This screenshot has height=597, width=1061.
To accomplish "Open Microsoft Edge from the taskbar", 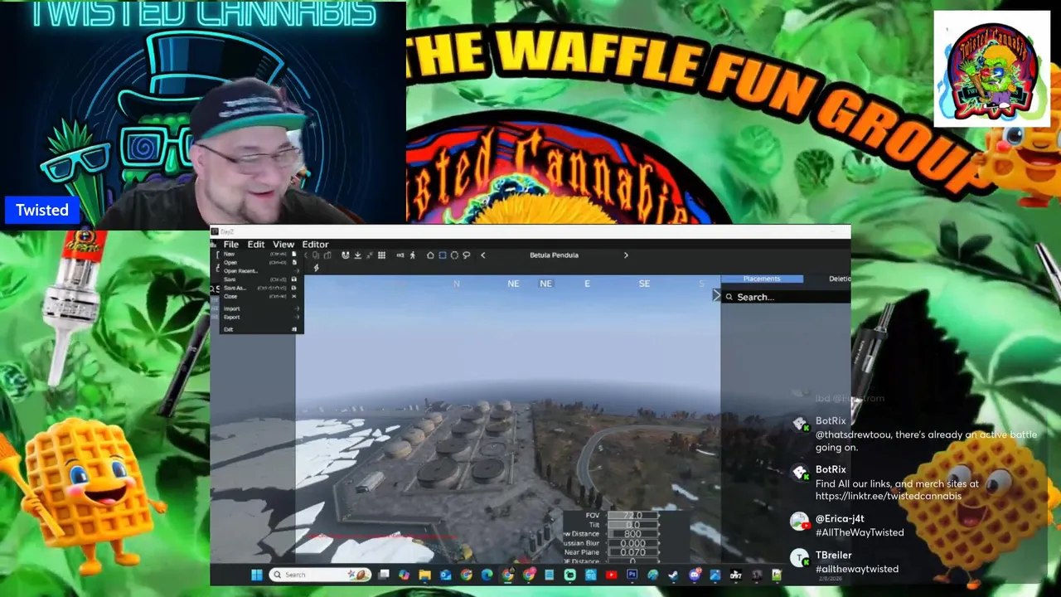I will point(487,575).
